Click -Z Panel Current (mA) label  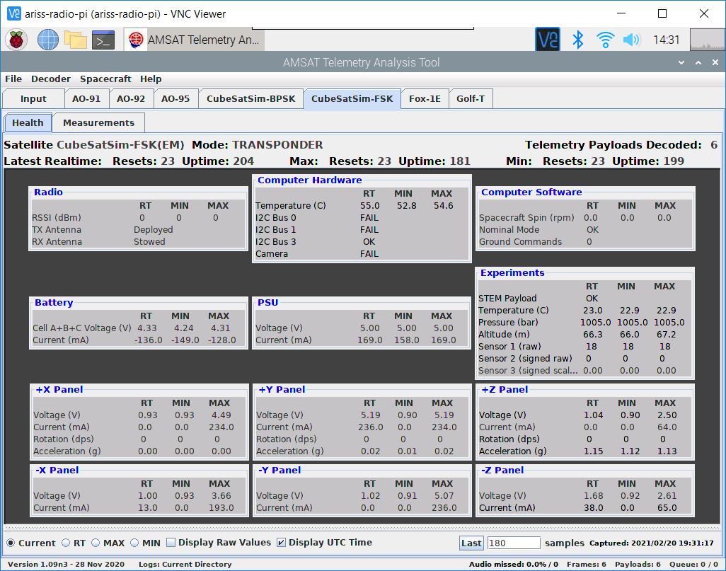point(507,507)
